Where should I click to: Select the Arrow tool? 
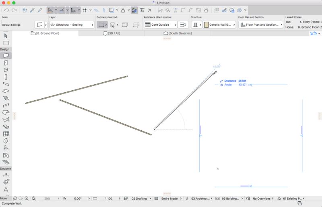(6, 36)
